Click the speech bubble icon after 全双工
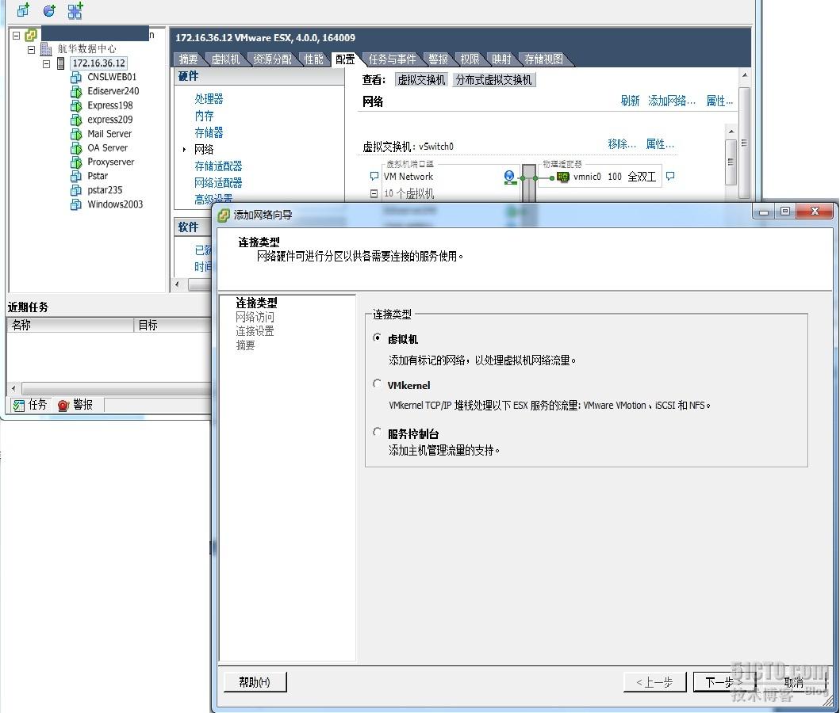This screenshot has height=713, width=840. (x=670, y=176)
